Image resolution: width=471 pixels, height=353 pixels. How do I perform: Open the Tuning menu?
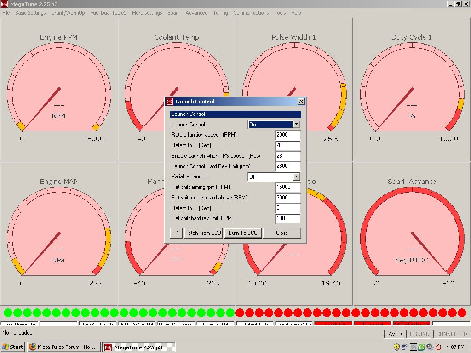coord(220,13)
